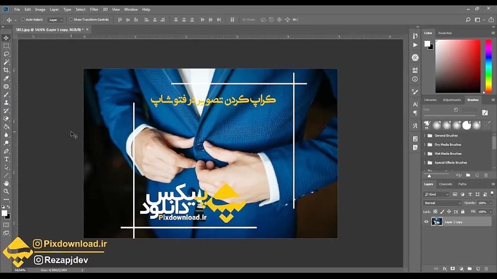Screen dimensions: 497x279
Task: Open the File menu
Action: [17, 9]
